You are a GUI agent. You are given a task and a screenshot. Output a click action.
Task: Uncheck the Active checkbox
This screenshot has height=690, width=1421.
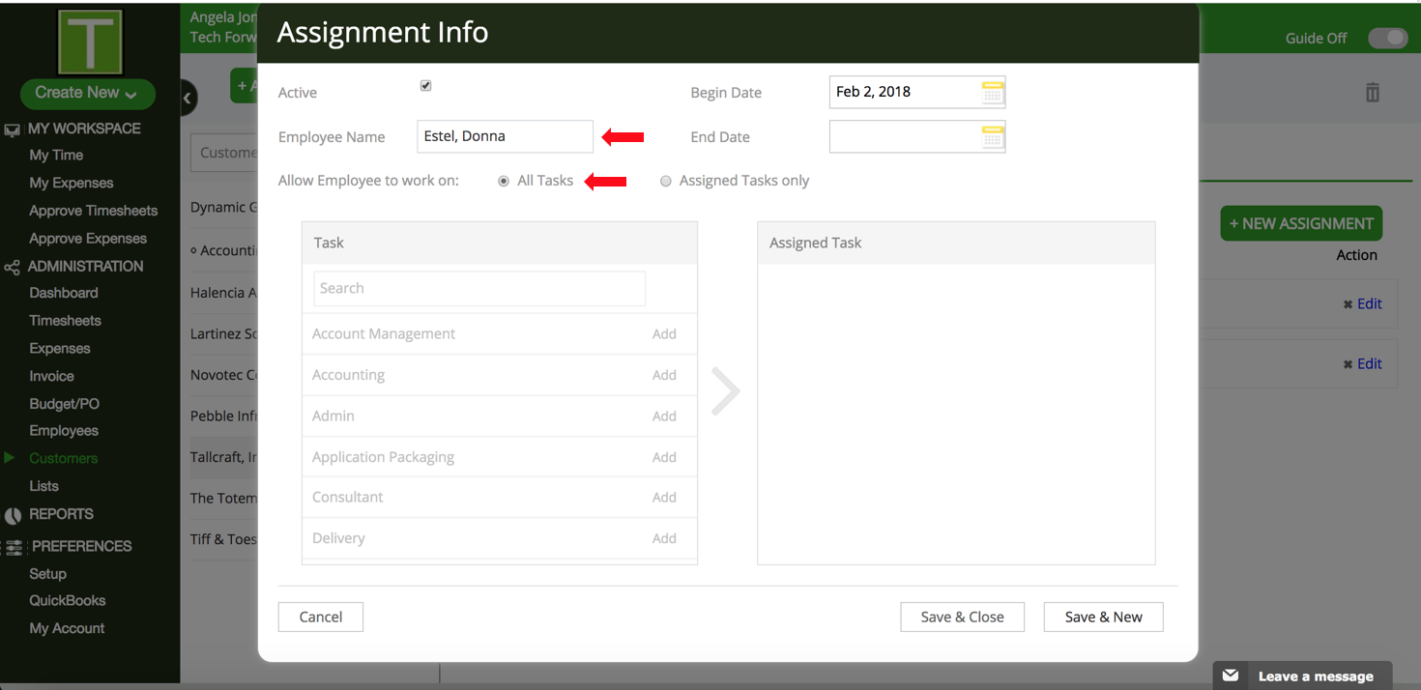[425, 86]
